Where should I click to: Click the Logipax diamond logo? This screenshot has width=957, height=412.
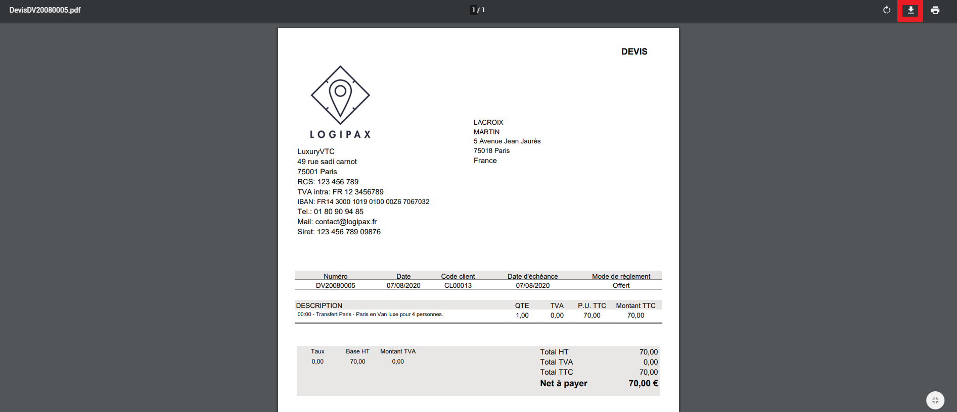(x=340, y=95)
